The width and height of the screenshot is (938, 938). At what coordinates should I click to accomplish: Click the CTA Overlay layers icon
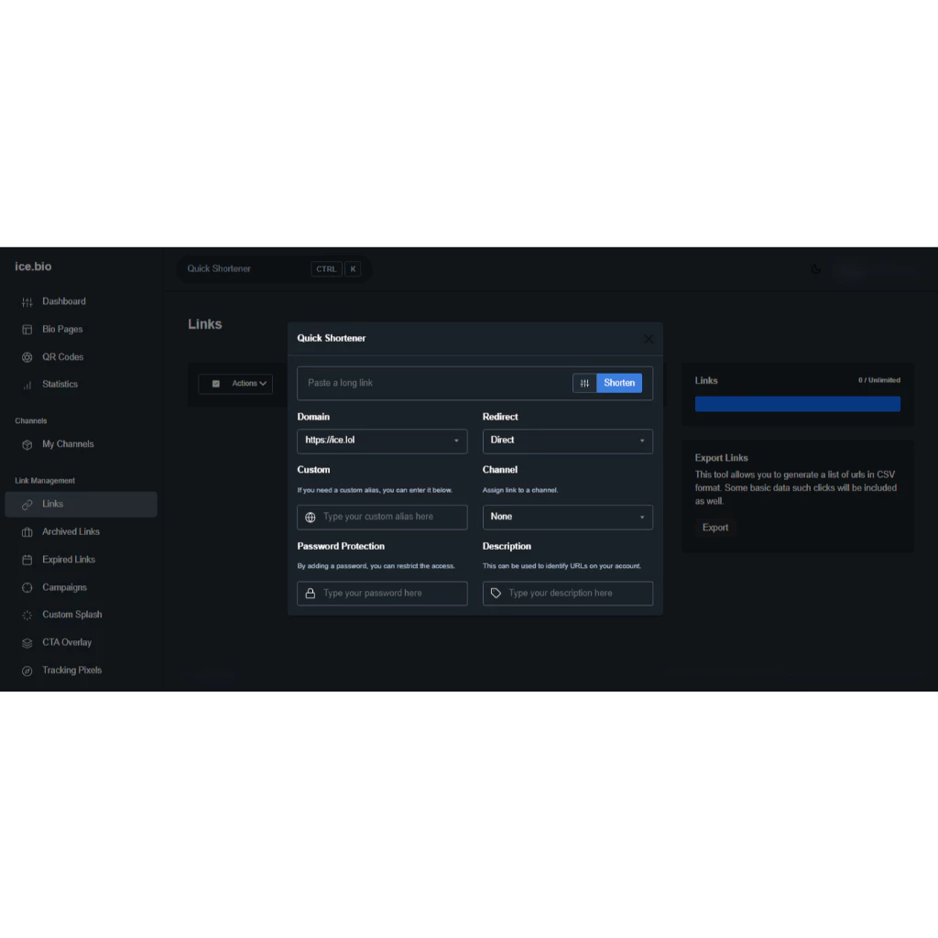27,643
